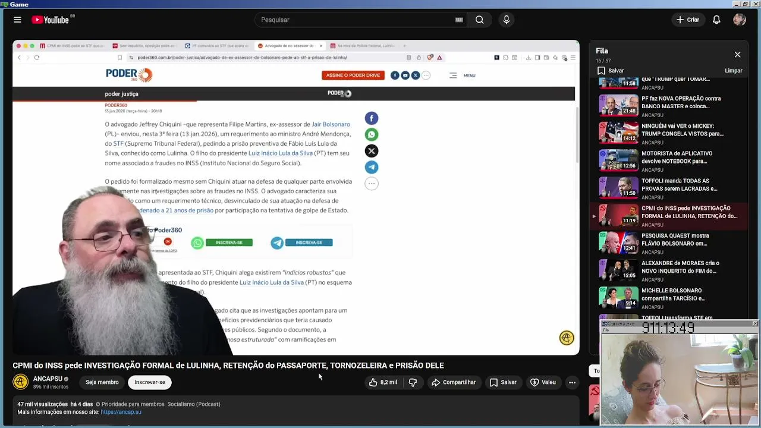Click the browser reload icon in the video
This screenshot has width=761, height=428.
coord(37,58)
